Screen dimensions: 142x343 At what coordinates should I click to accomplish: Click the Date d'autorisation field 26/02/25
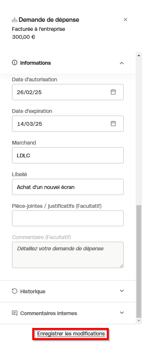point(68,92)
